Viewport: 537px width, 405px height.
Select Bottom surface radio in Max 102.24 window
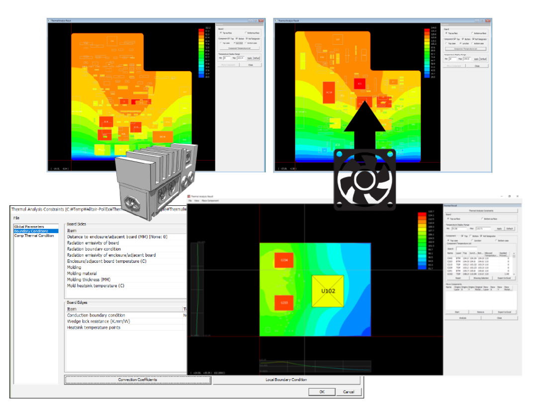click(x=252, y=33)
